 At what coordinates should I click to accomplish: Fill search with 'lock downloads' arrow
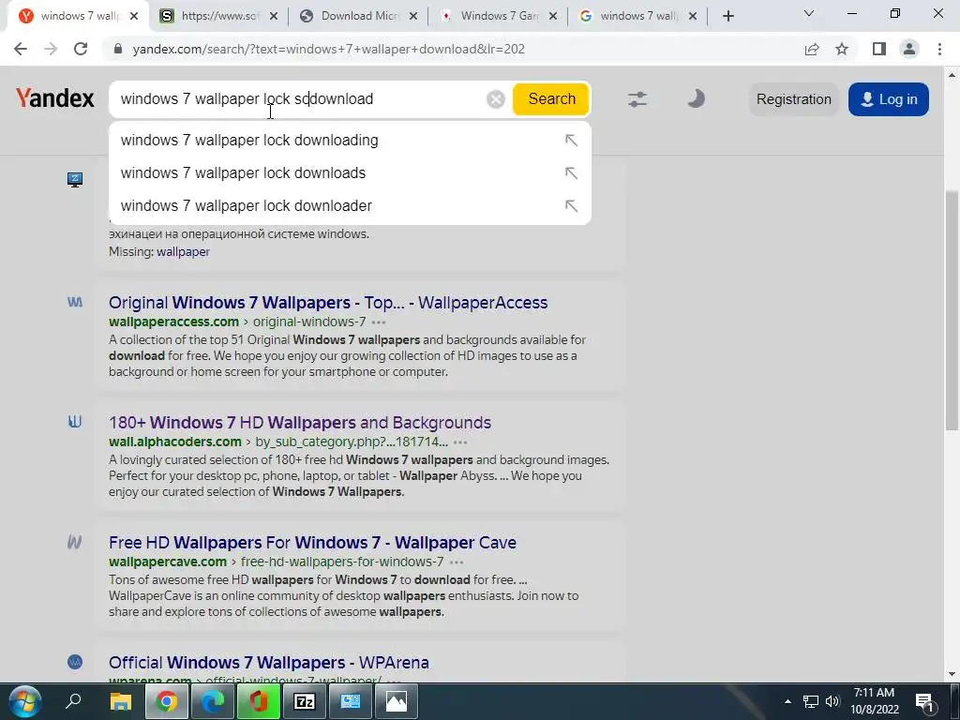(571, 173)
